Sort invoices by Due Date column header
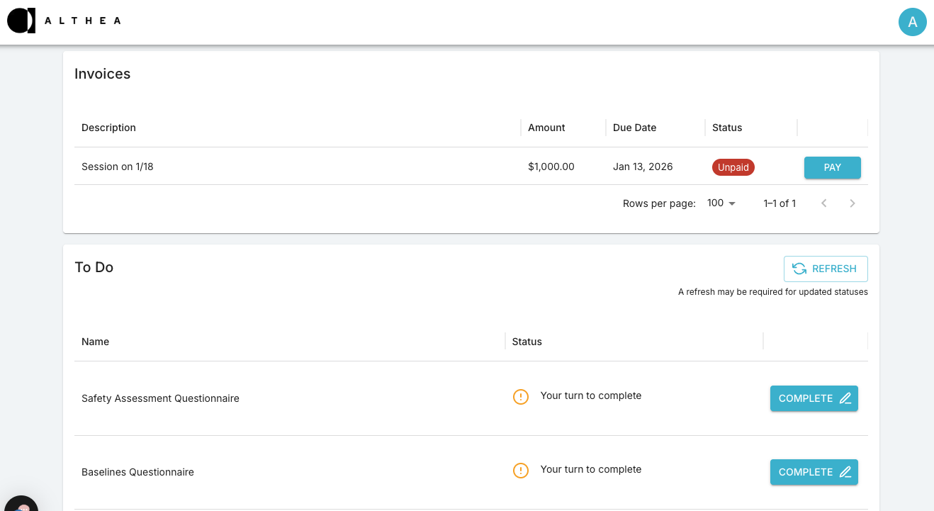 pyautogui.click(x=634, y=128)
